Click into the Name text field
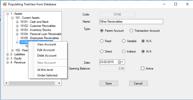This screenshot has width=193, height=100. click(131, 22)
